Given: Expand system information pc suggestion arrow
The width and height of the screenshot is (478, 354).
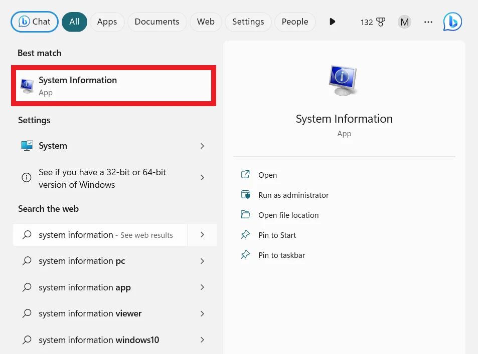Looking at the screenshot, I should (202, 261).
